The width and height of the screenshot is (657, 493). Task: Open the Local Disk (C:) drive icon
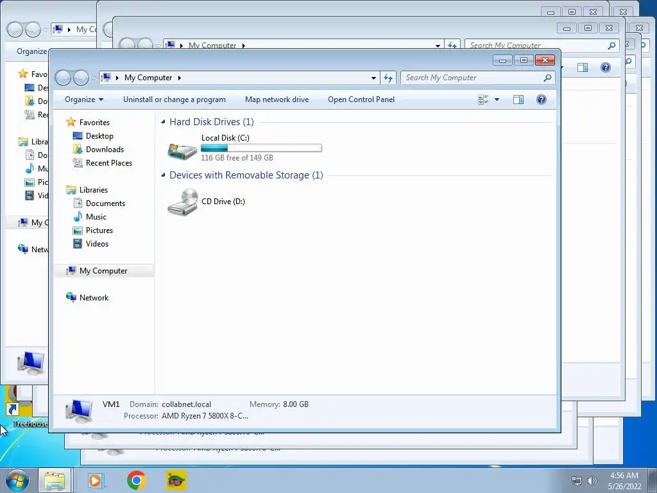(182, 151)
